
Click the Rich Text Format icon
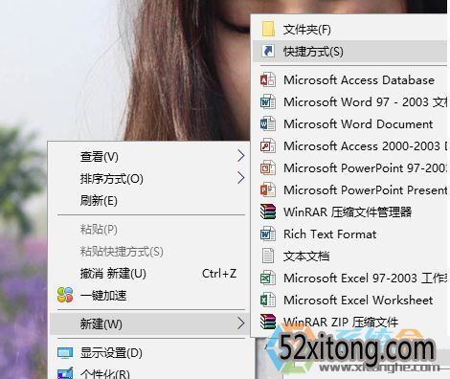click(268, 234)
